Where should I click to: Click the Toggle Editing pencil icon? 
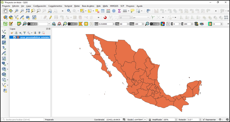point(50,17)
